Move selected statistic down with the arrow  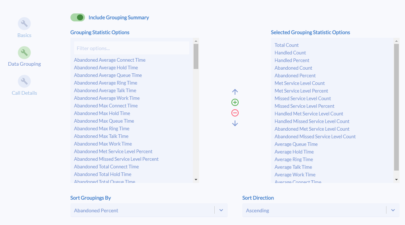click(235, 123)
